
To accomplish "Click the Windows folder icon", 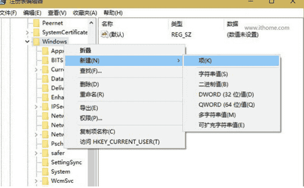I will pyautogui.click(x=36, y=41).
